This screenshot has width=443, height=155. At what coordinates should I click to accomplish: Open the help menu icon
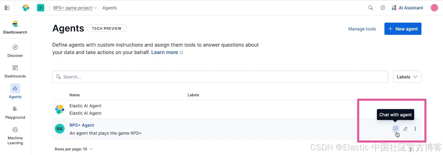(x=383, y=8)
